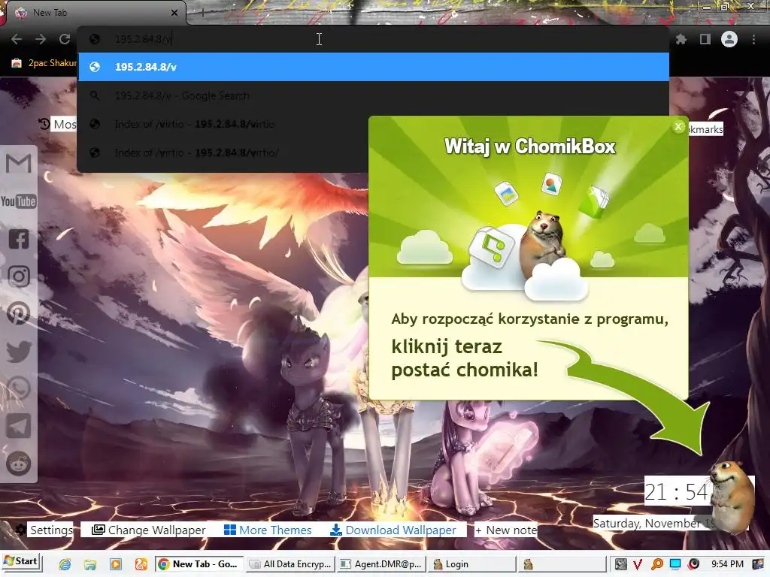Click inside the address bar
770x577 pixels.
click(x=373, y=39)
